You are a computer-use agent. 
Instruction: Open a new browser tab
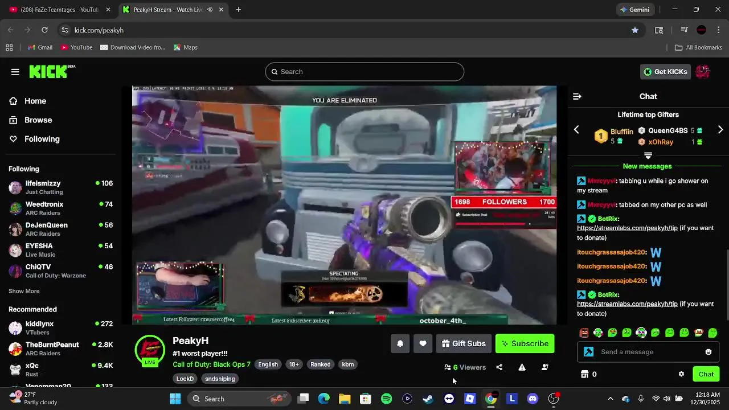(239, 10)
